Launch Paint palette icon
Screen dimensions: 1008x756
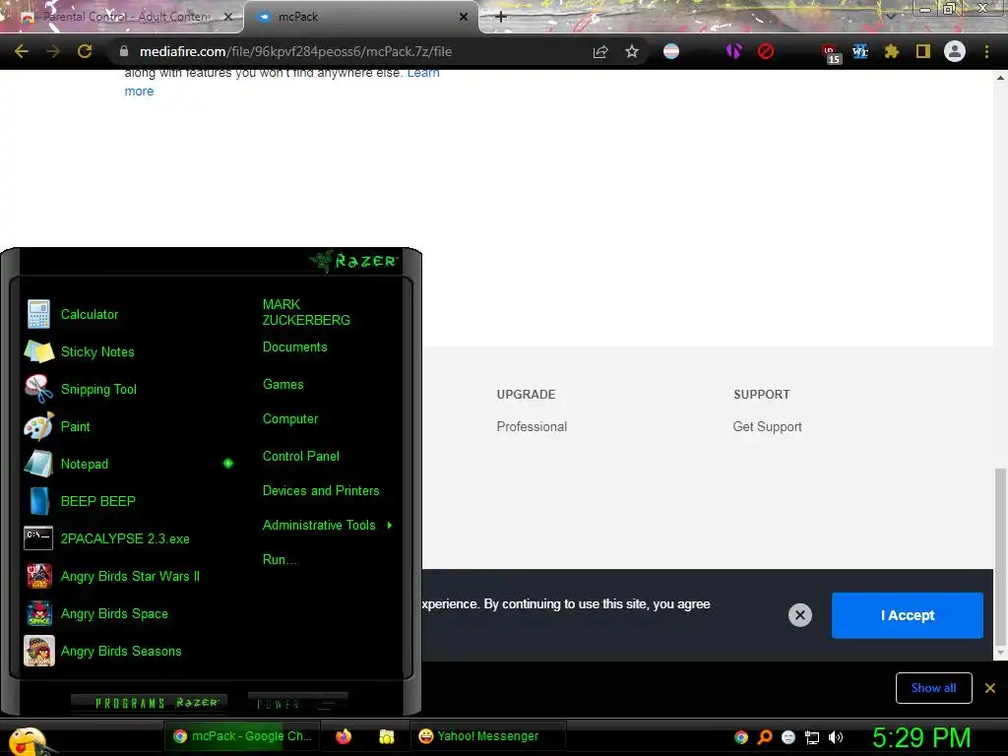click(x=39, y=426)
